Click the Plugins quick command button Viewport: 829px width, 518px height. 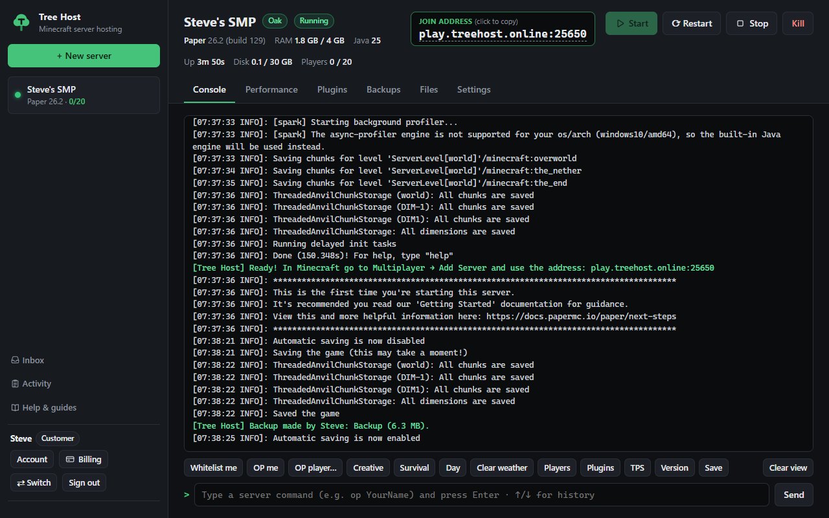pyautogui.click(x=600, y=467)
